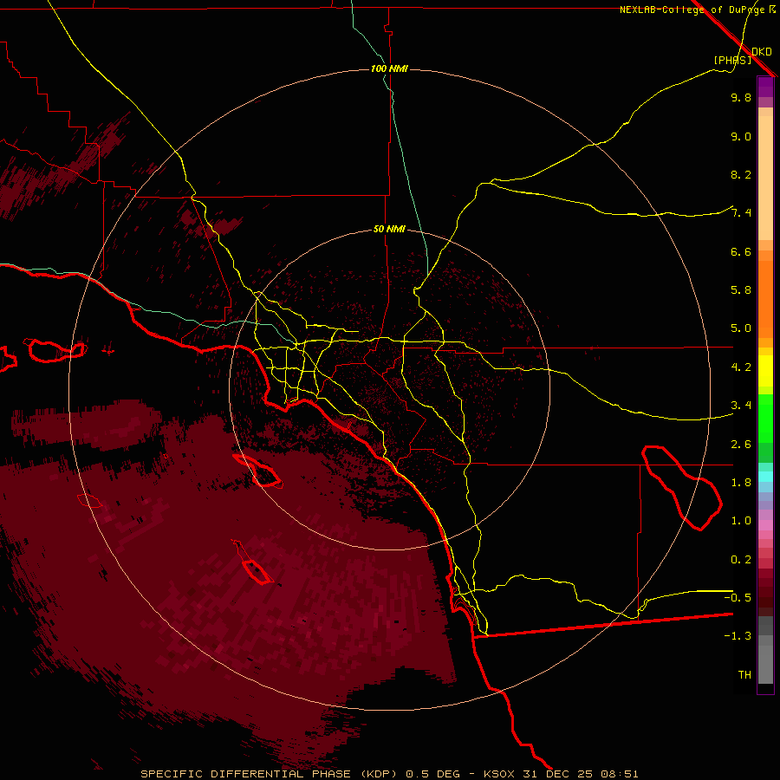Image resolution: width=780 pixels, height=780 pixels.
Task: Click the 3.4 legend value
Action: 741,406
